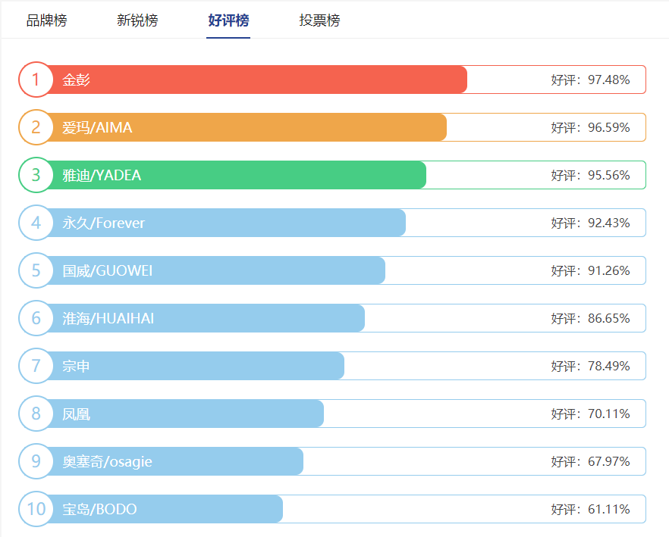Open the 国威/GUOWEI brand link

pyautogui.click(x=107, y=270)
